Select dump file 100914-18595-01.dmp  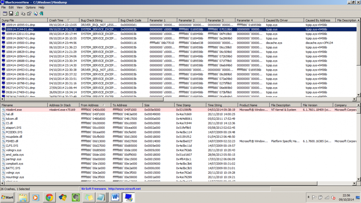pyautogui.click(x=20, y=25)
